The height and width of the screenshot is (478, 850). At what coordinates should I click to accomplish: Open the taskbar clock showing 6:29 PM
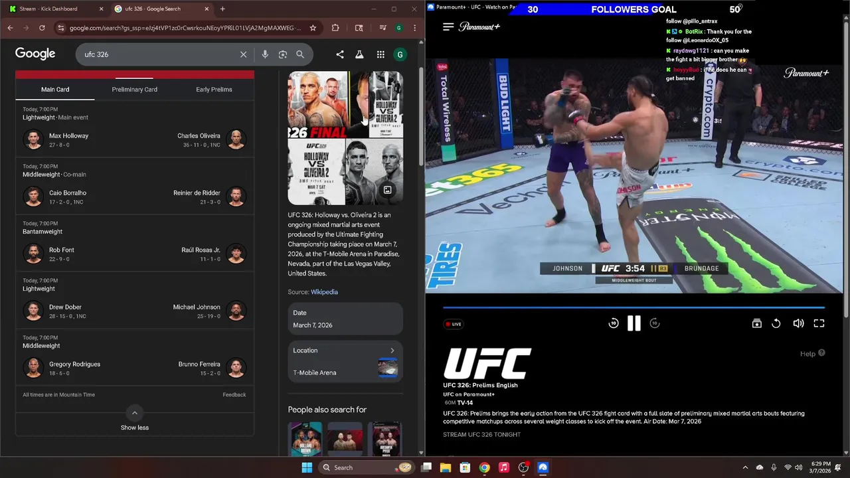pos(820,467)
